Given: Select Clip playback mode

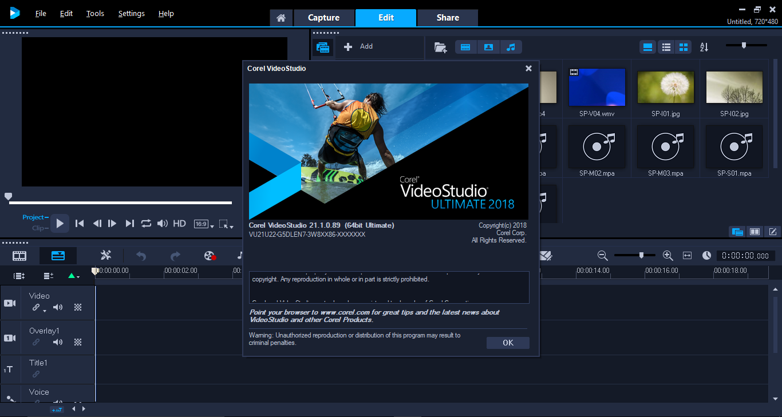Looking at the screenshot, I should [x=40, y=228].
